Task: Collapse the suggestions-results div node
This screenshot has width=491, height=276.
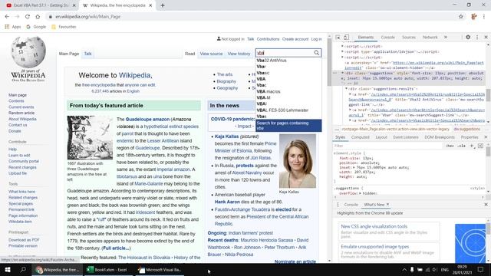Action: coord(346,89)
